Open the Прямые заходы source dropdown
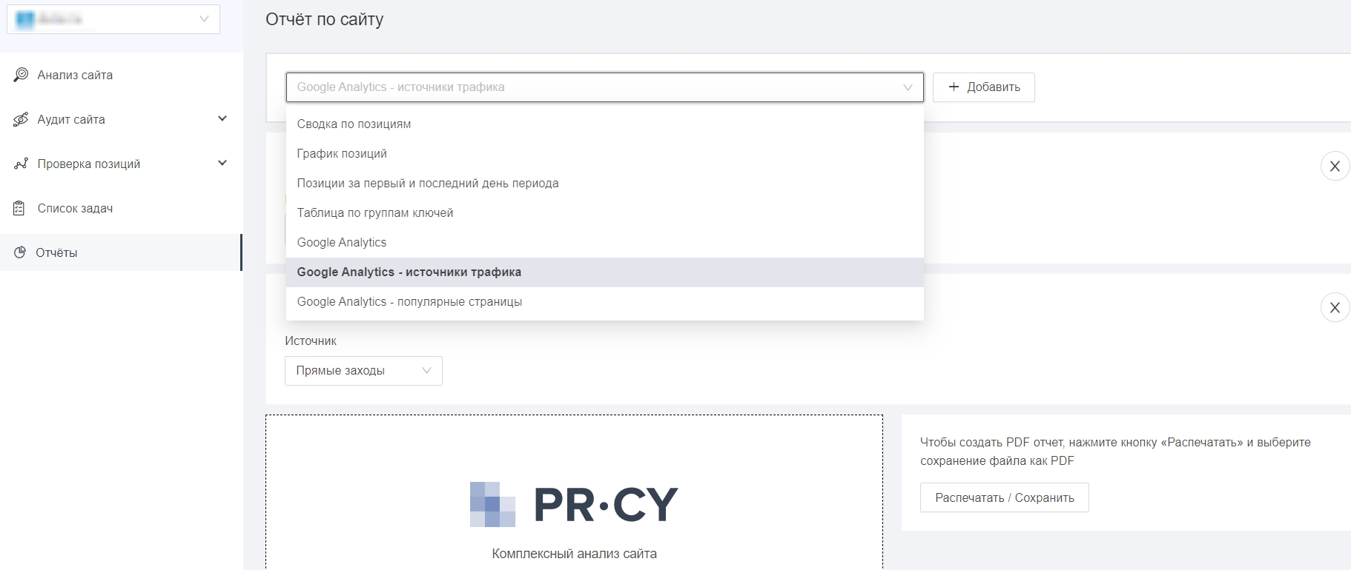Screen dimensions: 1351x570 363,371
